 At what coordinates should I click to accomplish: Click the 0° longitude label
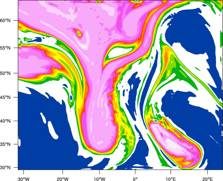135,179
